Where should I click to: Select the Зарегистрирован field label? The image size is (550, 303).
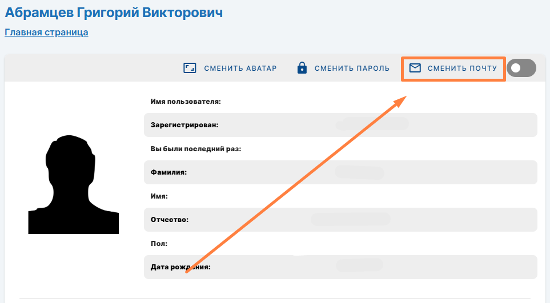(x=184, y=125)
